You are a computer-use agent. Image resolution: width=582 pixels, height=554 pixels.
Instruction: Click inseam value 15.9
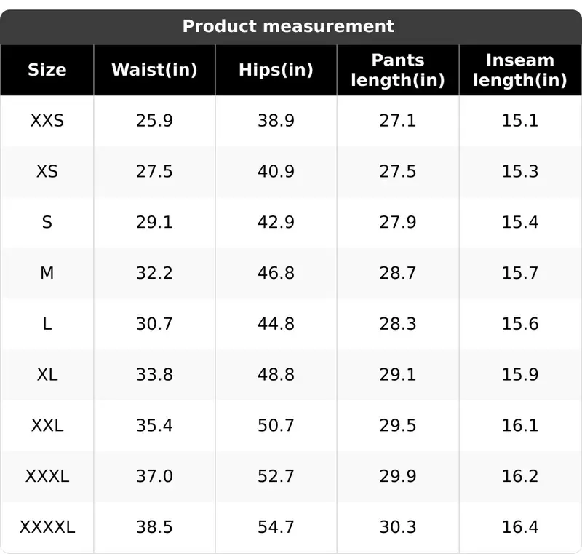[x=520, y=374]
